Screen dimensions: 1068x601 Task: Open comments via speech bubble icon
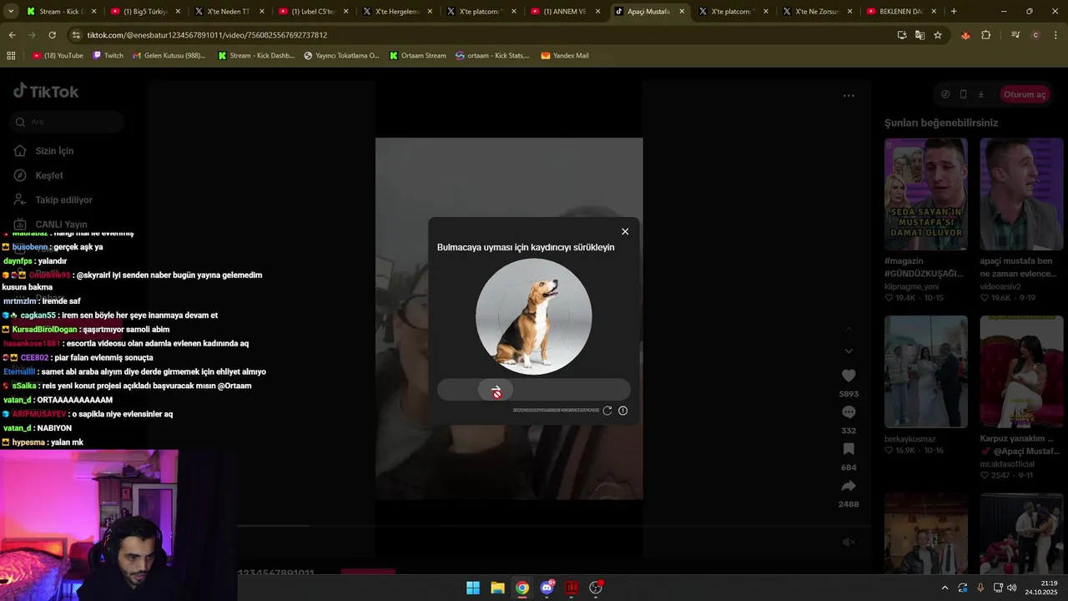pyautogui.click(x=849, y=412)
